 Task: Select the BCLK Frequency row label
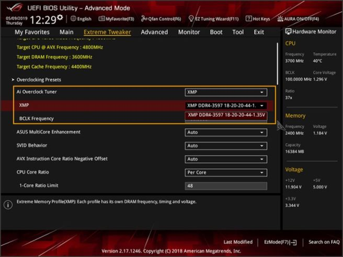(36, 119)
